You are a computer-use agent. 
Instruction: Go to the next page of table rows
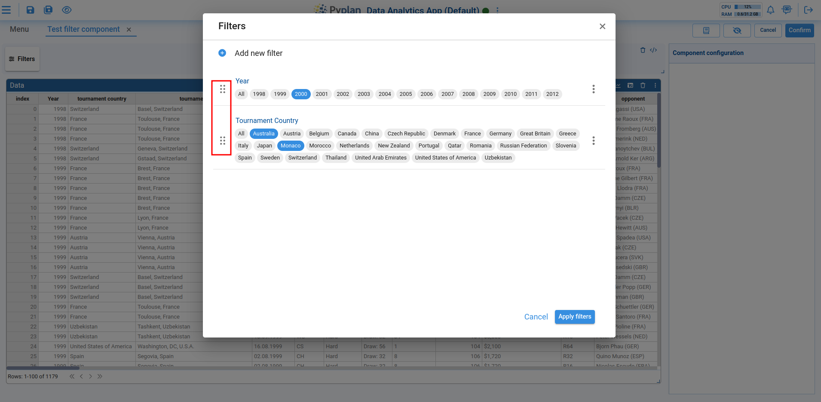click(90, 376)
